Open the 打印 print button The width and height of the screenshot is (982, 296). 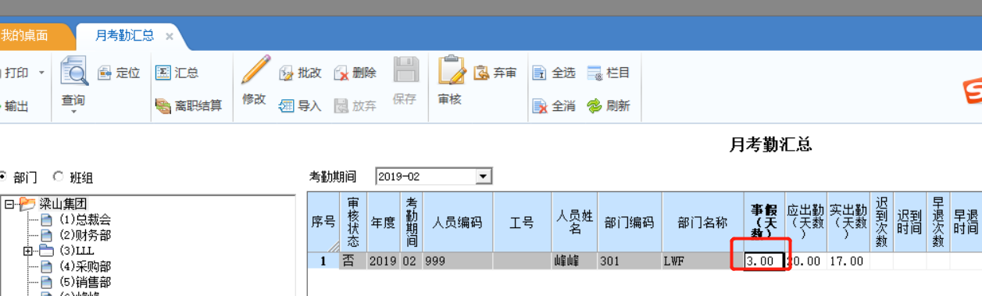(17, 73)
